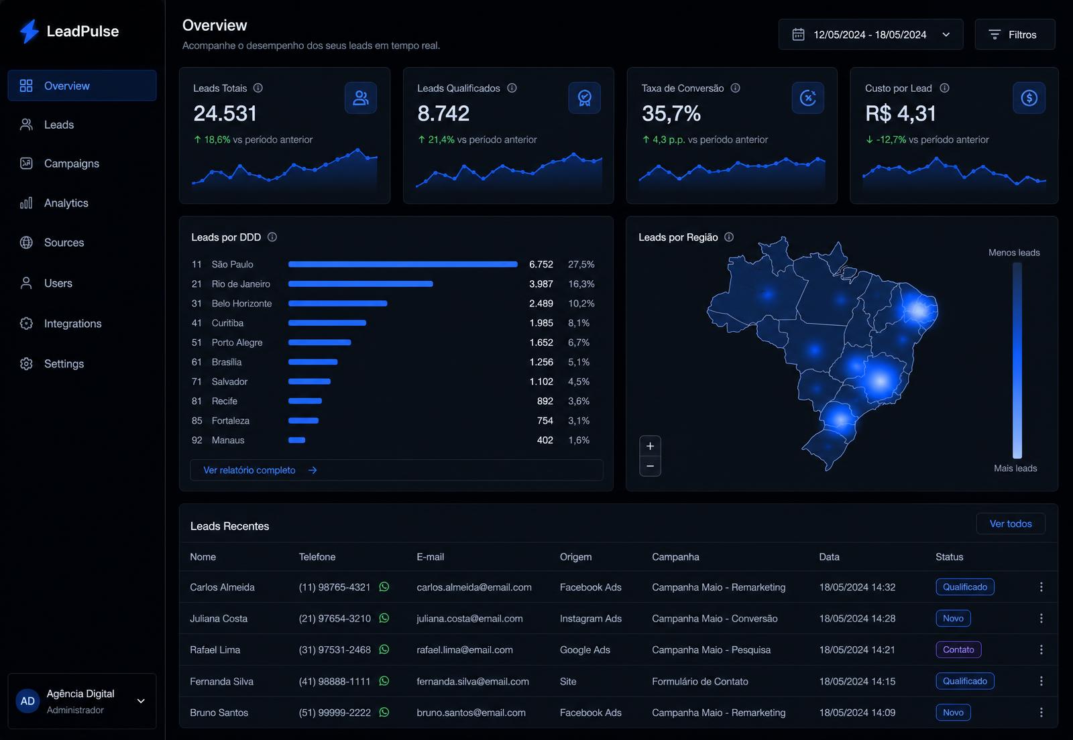
Task: Open WhatsApp for Fernanda Silva's phone
Action: (384, 681)
